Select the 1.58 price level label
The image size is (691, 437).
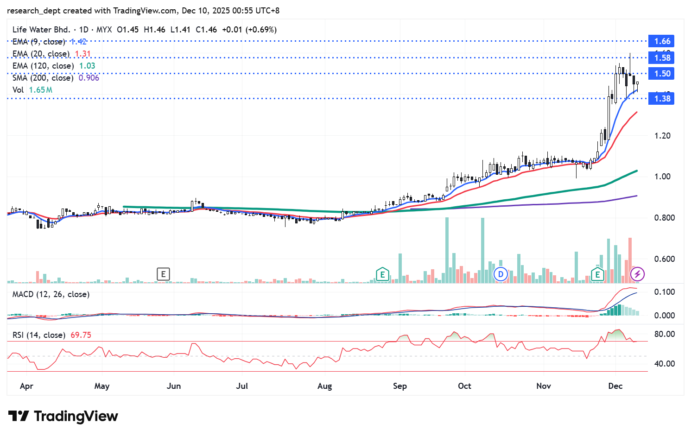662,58
